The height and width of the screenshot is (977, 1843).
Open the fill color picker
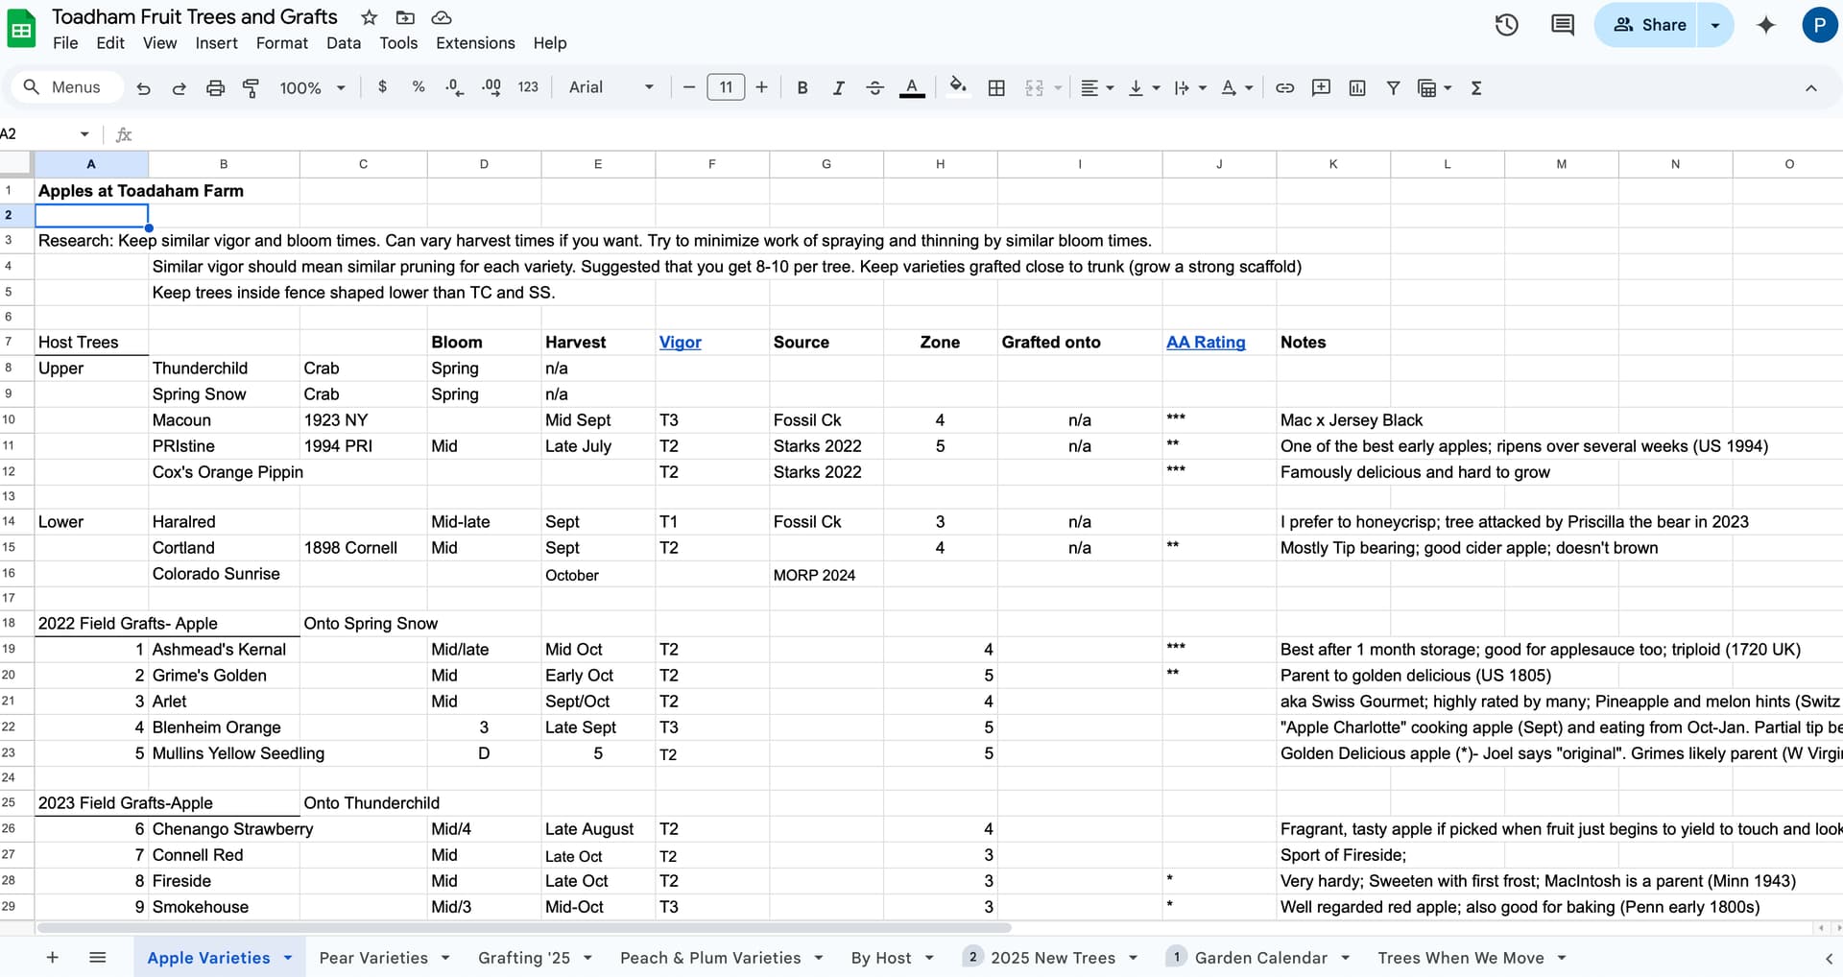tap(957, 88)
